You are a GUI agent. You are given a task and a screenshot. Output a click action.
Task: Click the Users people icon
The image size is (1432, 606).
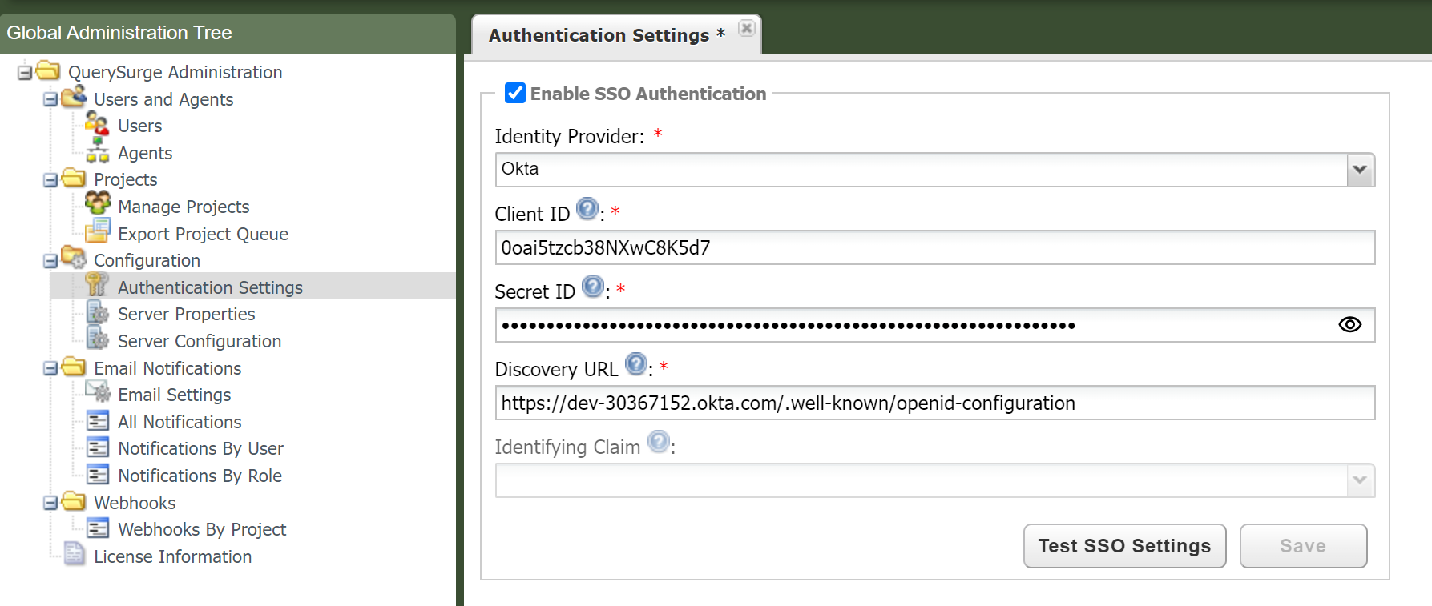tap(97, 124)
